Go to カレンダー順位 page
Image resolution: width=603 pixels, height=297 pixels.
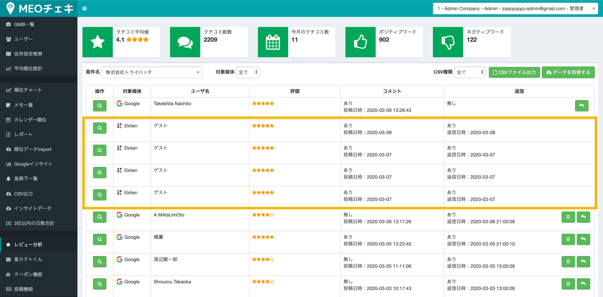(x=39, y=120)
